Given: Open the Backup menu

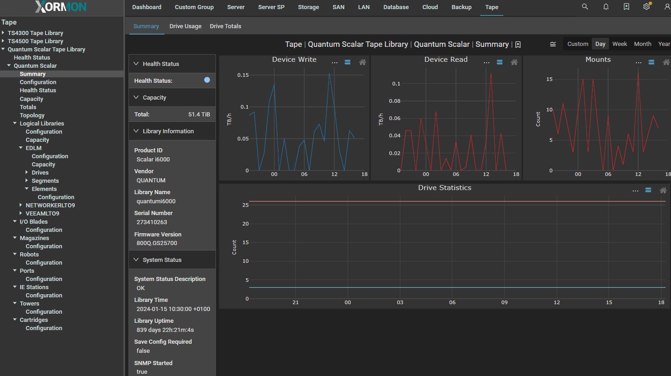Looking at the screenshot, I should click(x=461, y=7).
